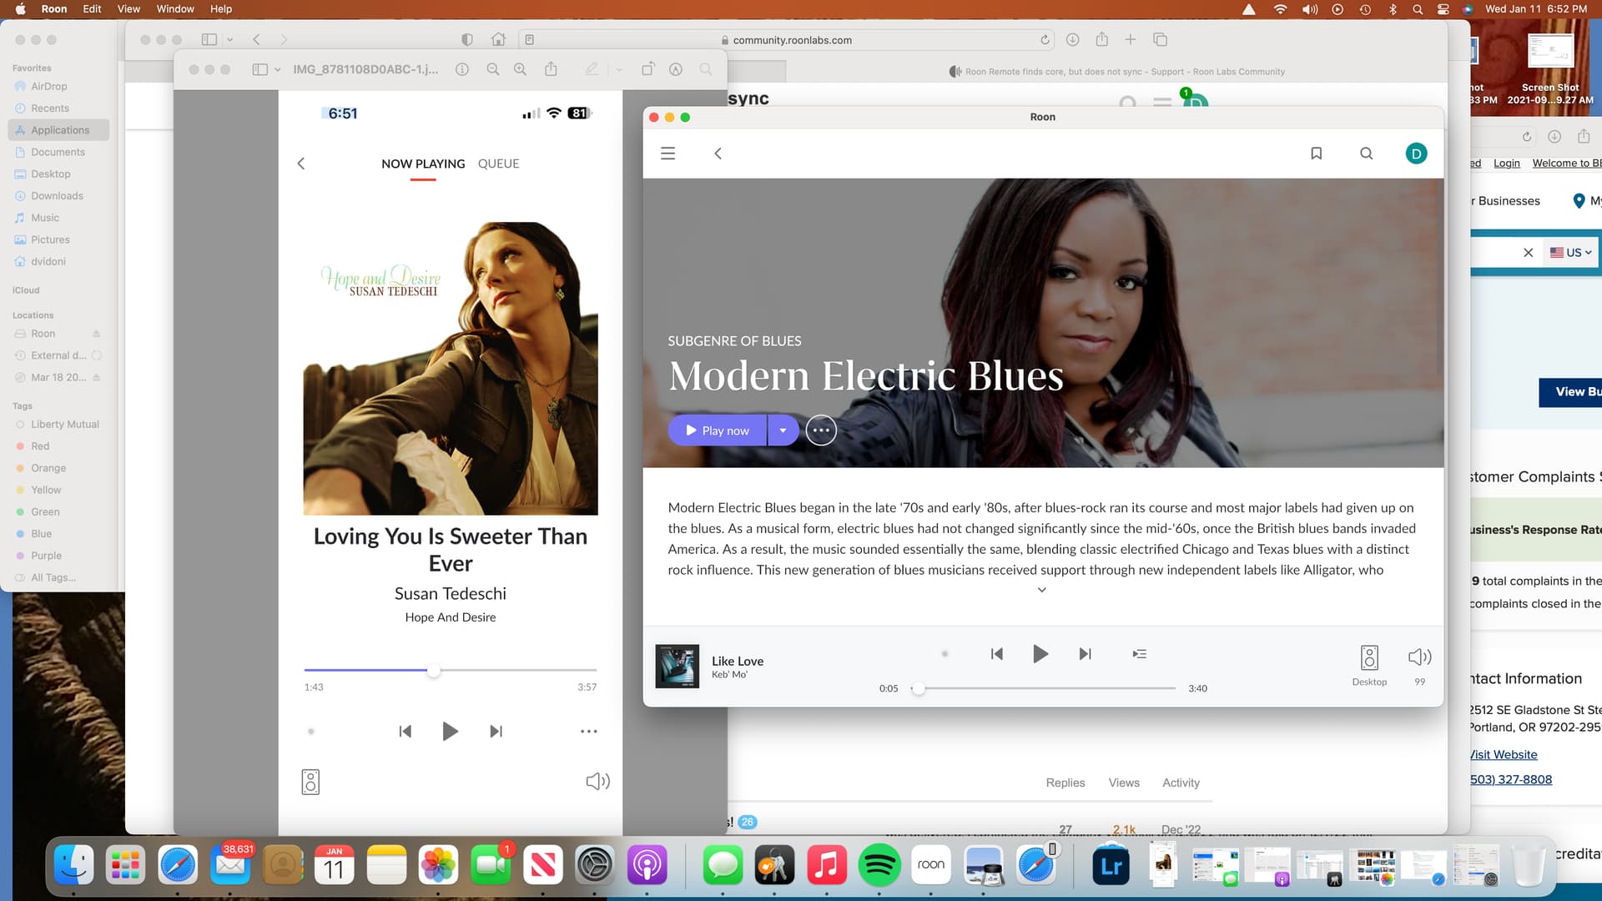
Task: Click the Login link in background browser
Action: (x=1506, y=164)
